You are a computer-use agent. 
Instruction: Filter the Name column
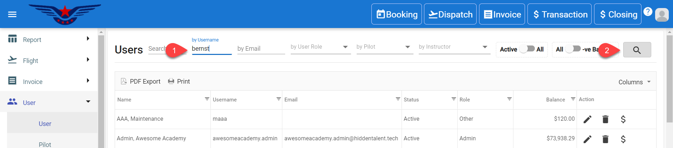point(207,99)
